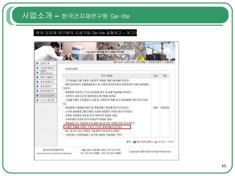Select the 방수 및 보수·보강 재료 row
235x176 pixels.
click(x=92, y=131)
